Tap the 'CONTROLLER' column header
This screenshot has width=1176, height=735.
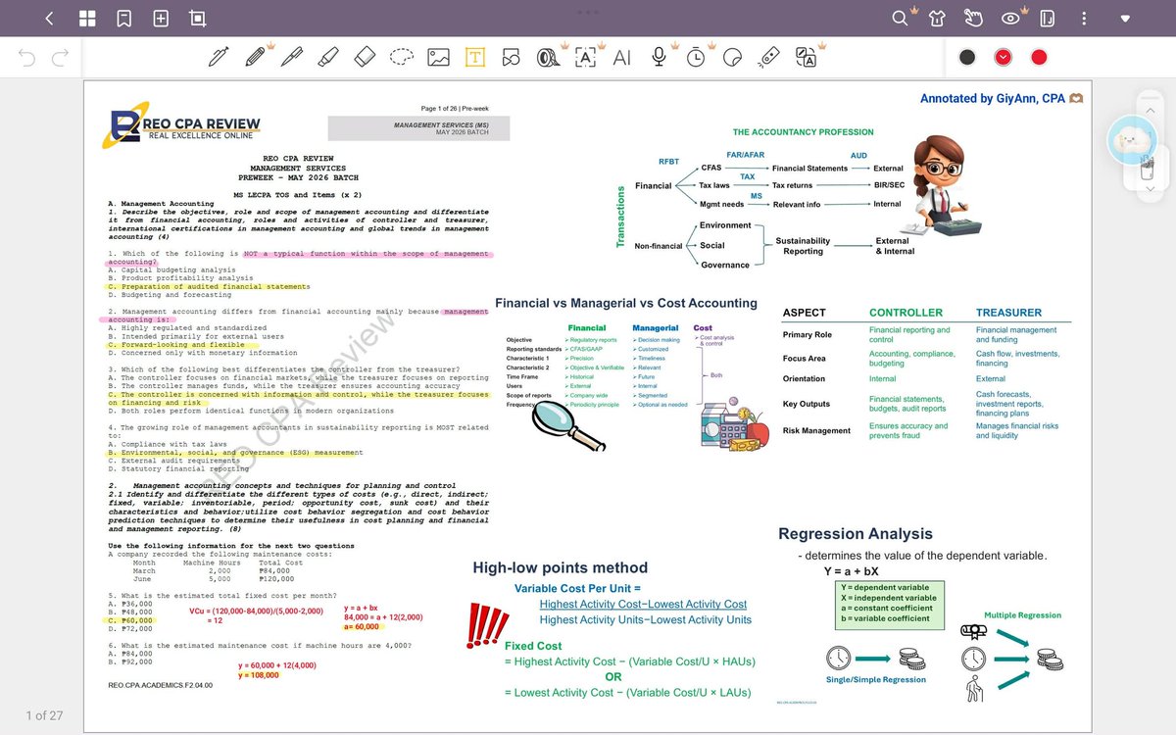point(906,313)
